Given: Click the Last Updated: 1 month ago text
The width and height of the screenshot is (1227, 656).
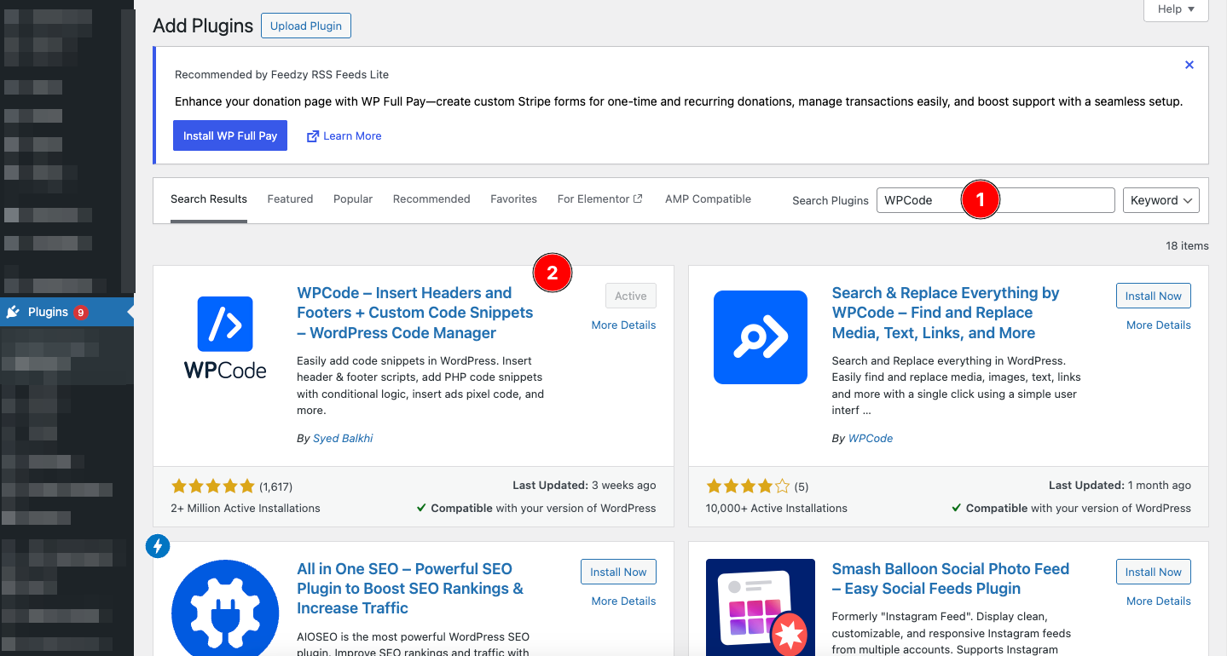Looking at the screenshot, I should point(1120,486).
